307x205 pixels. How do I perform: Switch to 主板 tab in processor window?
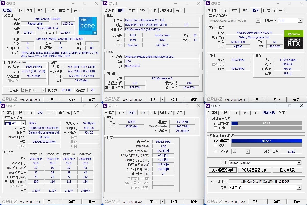[19, 10]
